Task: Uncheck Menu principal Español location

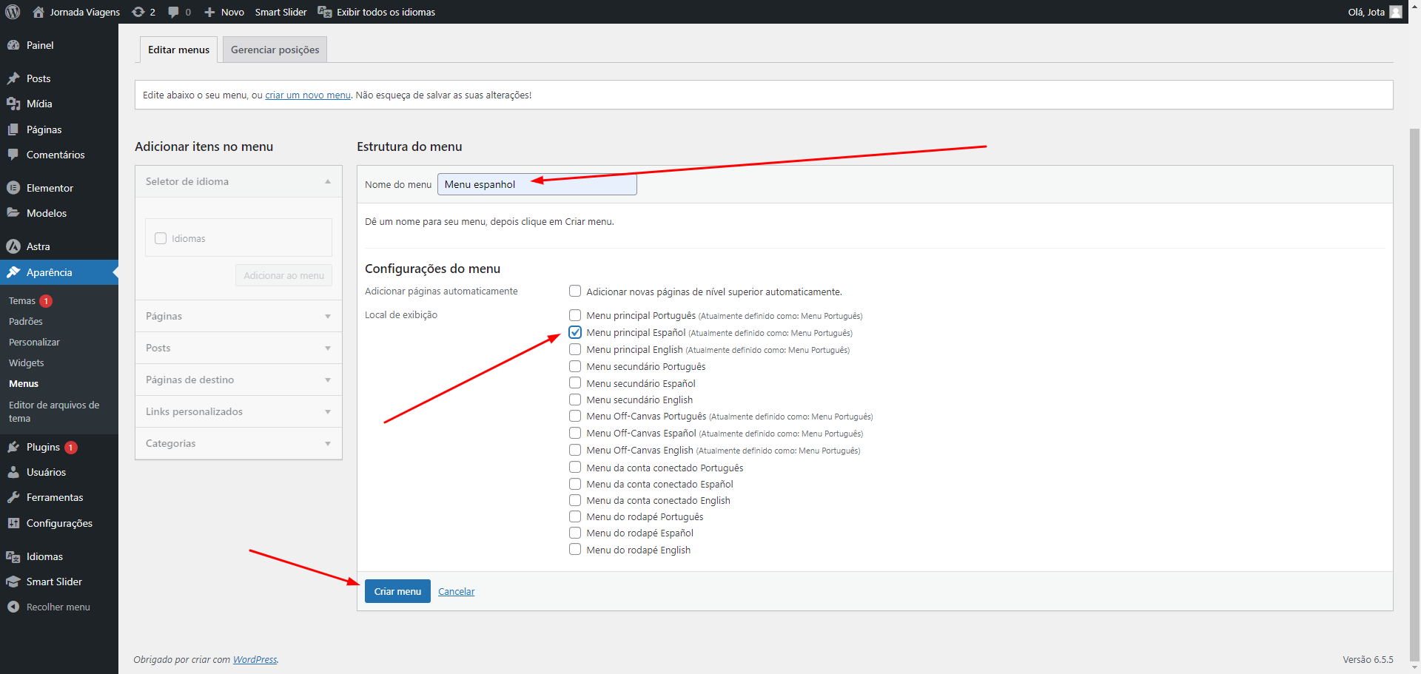Action: [x=575, y=332]
